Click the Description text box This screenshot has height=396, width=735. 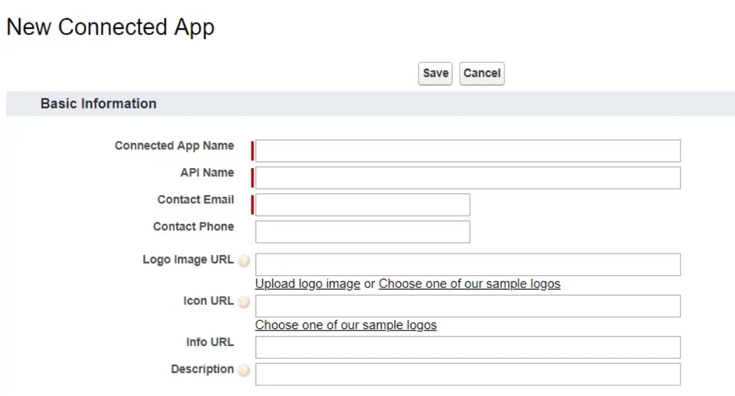click(467, 374)
